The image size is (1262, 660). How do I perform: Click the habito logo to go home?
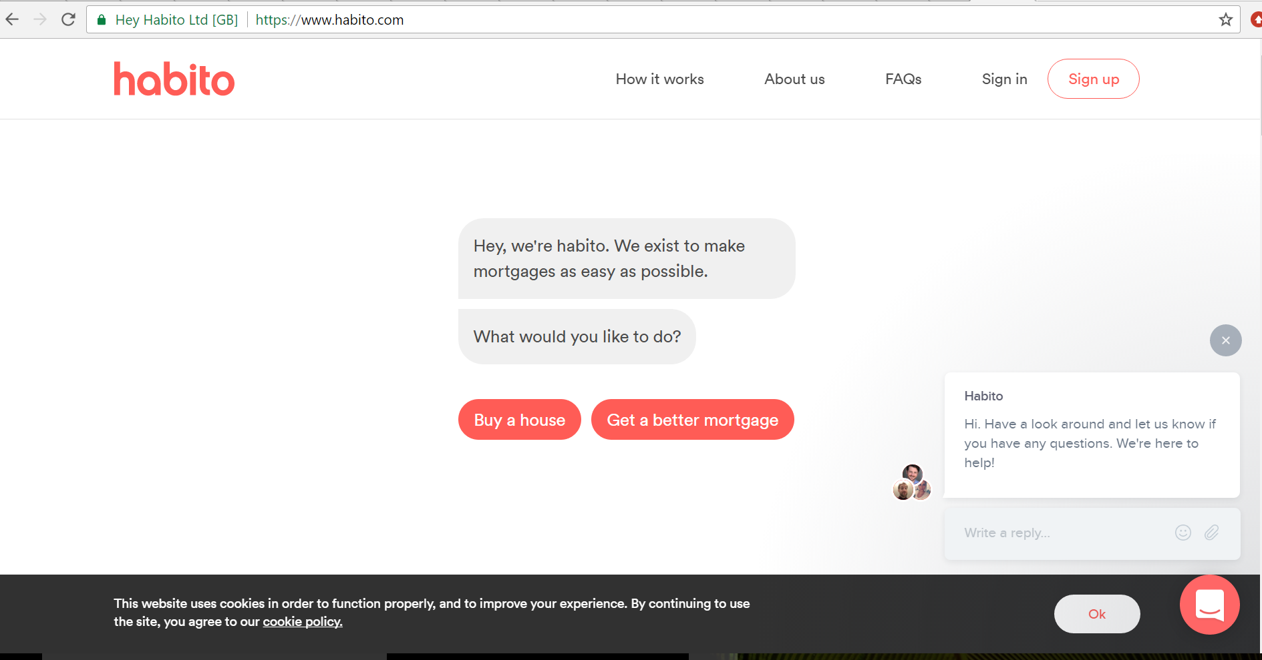tap(174, 79)
